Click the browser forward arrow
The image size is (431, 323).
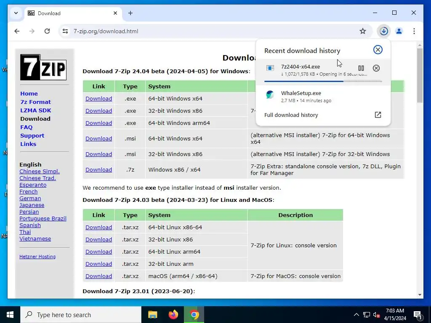pos(32,31)
